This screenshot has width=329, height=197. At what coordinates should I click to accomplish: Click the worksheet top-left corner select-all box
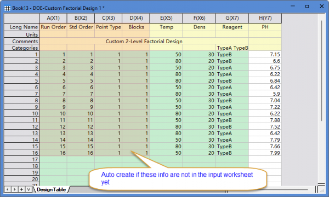pyautogui.click(x=21, y=18)
